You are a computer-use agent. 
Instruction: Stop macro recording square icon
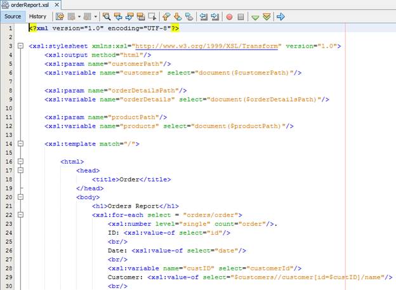(x=241, y=17)
